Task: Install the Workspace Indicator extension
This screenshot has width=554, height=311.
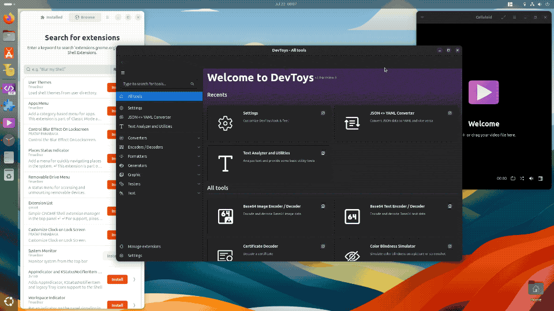Action: [117, 305]
